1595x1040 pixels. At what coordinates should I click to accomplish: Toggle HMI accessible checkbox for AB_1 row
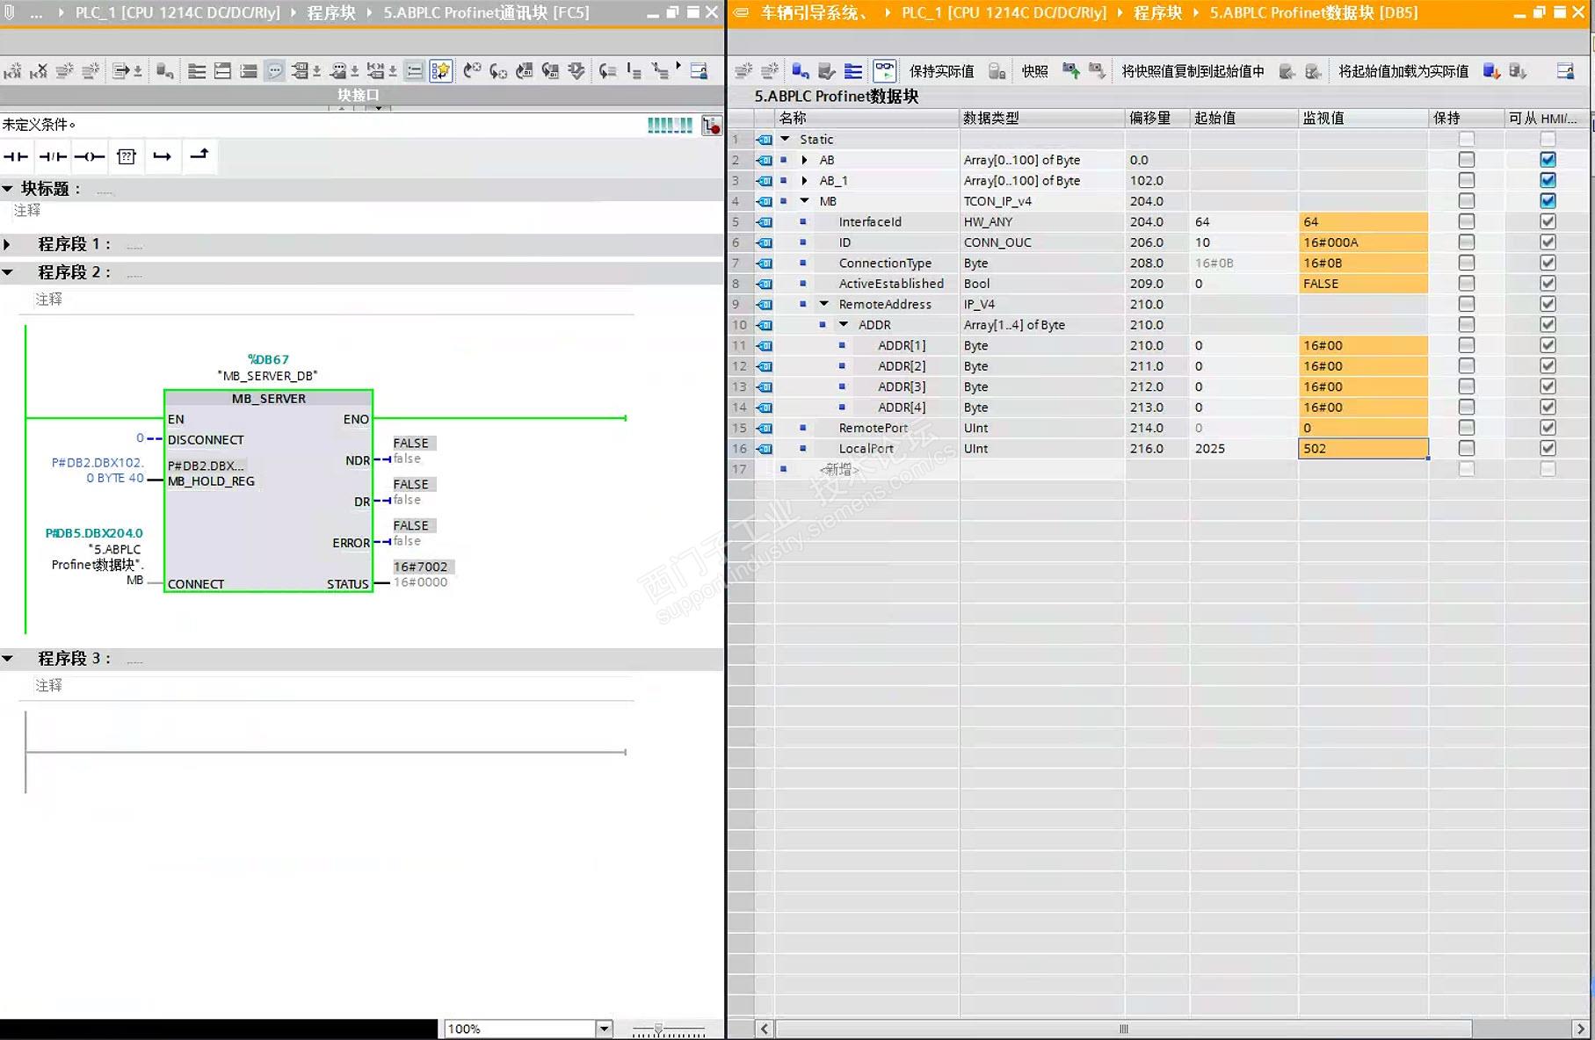1548,180
